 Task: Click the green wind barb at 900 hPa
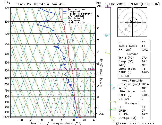(113, 110)
